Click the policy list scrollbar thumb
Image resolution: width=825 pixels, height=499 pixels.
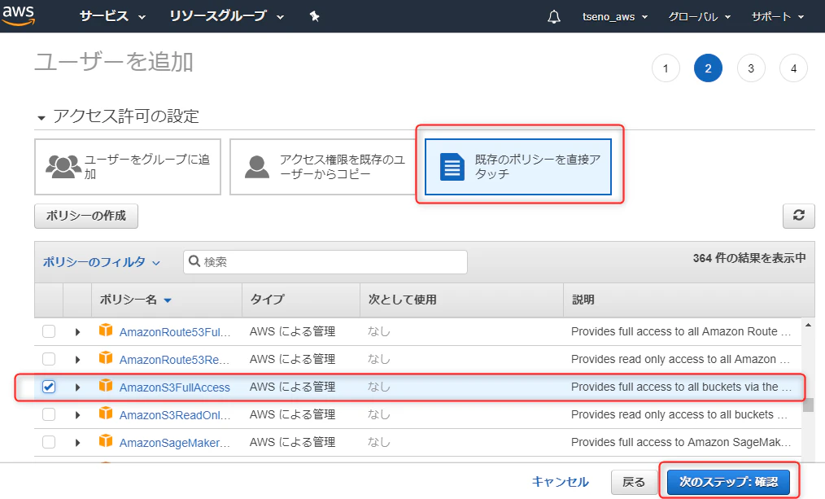point(808,405)
